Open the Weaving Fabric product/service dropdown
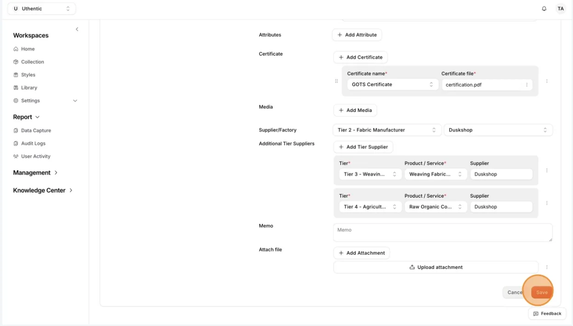 436,175
